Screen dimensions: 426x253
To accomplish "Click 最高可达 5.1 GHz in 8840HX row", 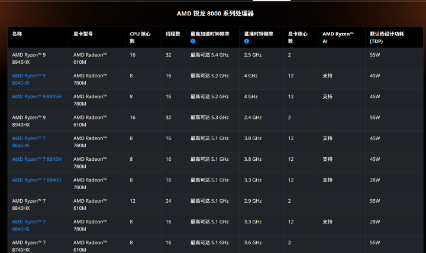I will (x=209, y=201).
